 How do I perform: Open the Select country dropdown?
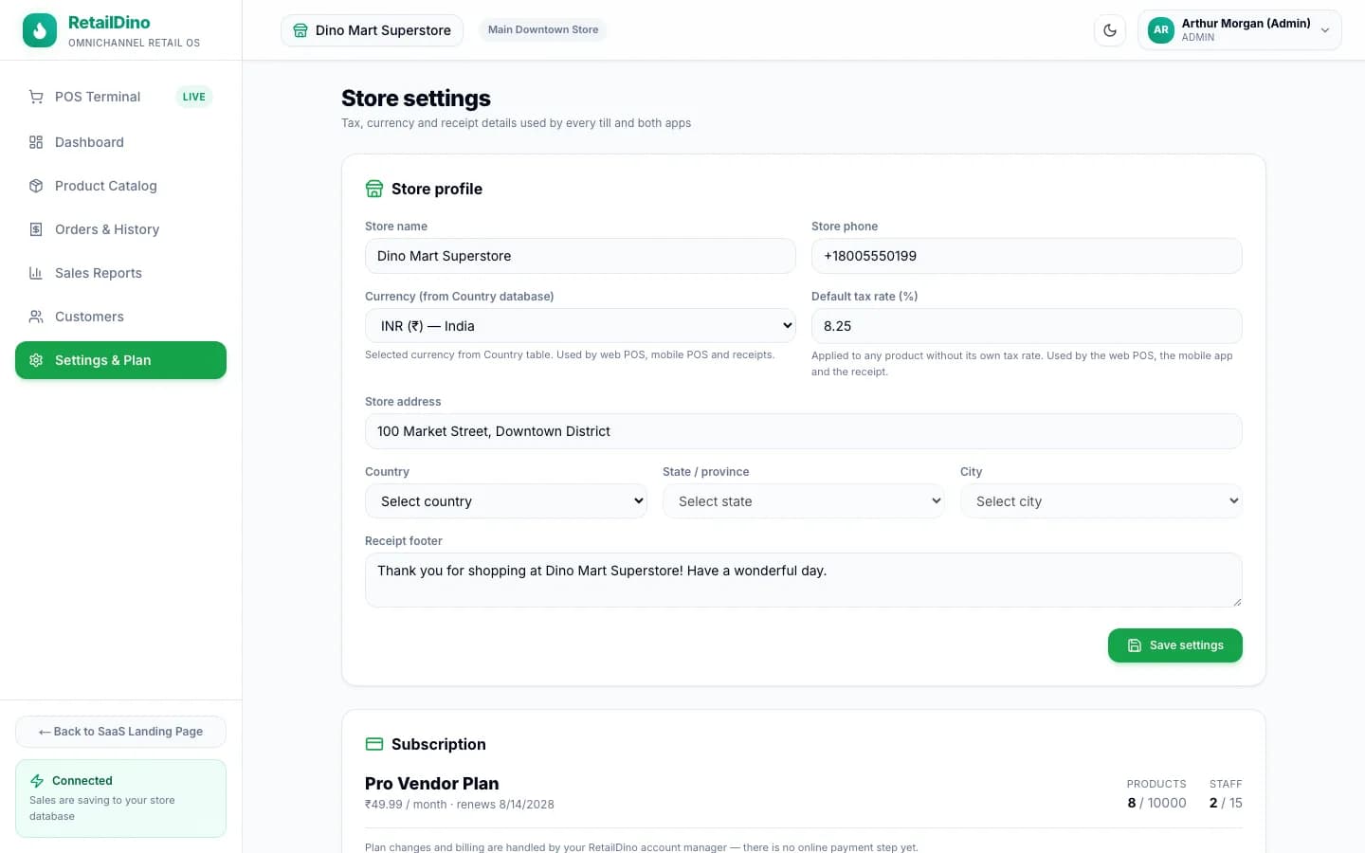pyautogui.click(x=506, y=501)
